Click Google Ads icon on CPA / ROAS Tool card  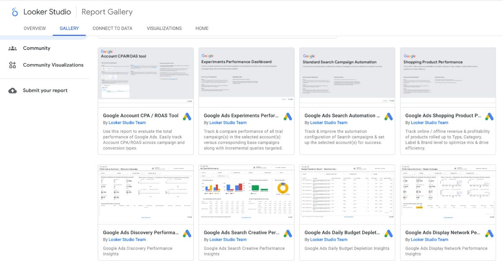(187, 116)
